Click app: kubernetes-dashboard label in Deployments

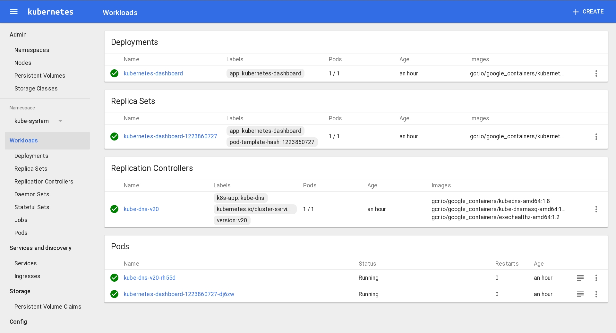click(265, 73)
